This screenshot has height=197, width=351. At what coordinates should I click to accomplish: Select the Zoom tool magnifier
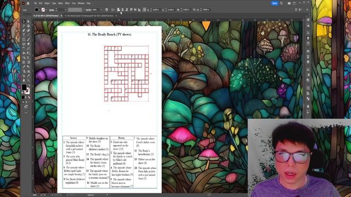(x=28, y=80)
